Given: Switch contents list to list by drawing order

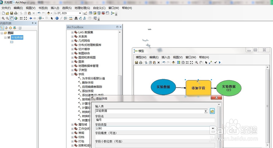Looking at the screenshot, I should (x=2, y=28).
